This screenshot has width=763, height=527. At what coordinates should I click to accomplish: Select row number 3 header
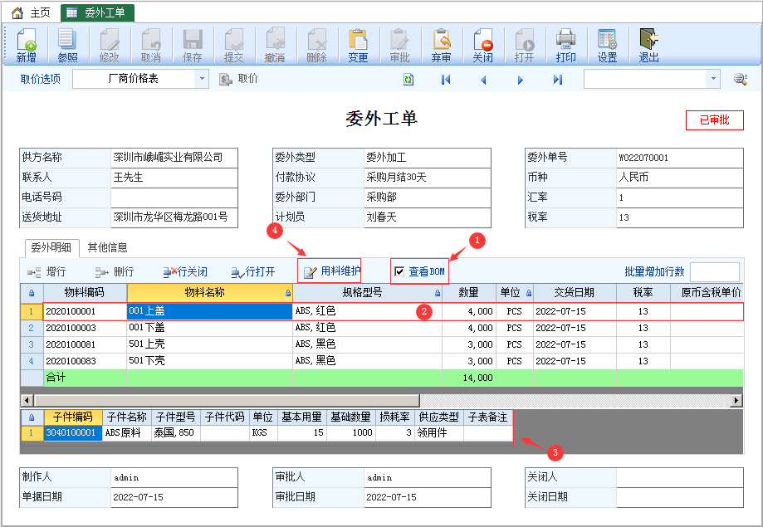tap(32, 344)
